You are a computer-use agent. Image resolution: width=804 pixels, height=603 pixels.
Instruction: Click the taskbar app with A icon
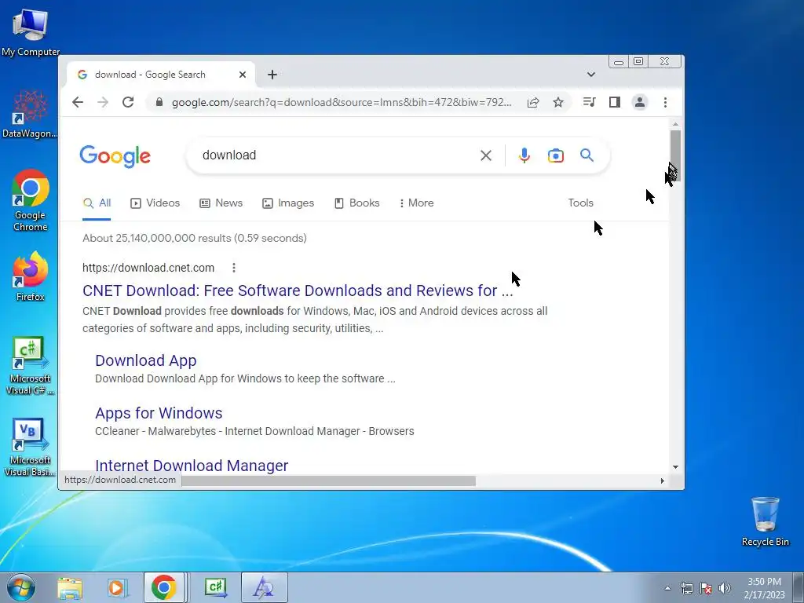click(x=265, y=587)
